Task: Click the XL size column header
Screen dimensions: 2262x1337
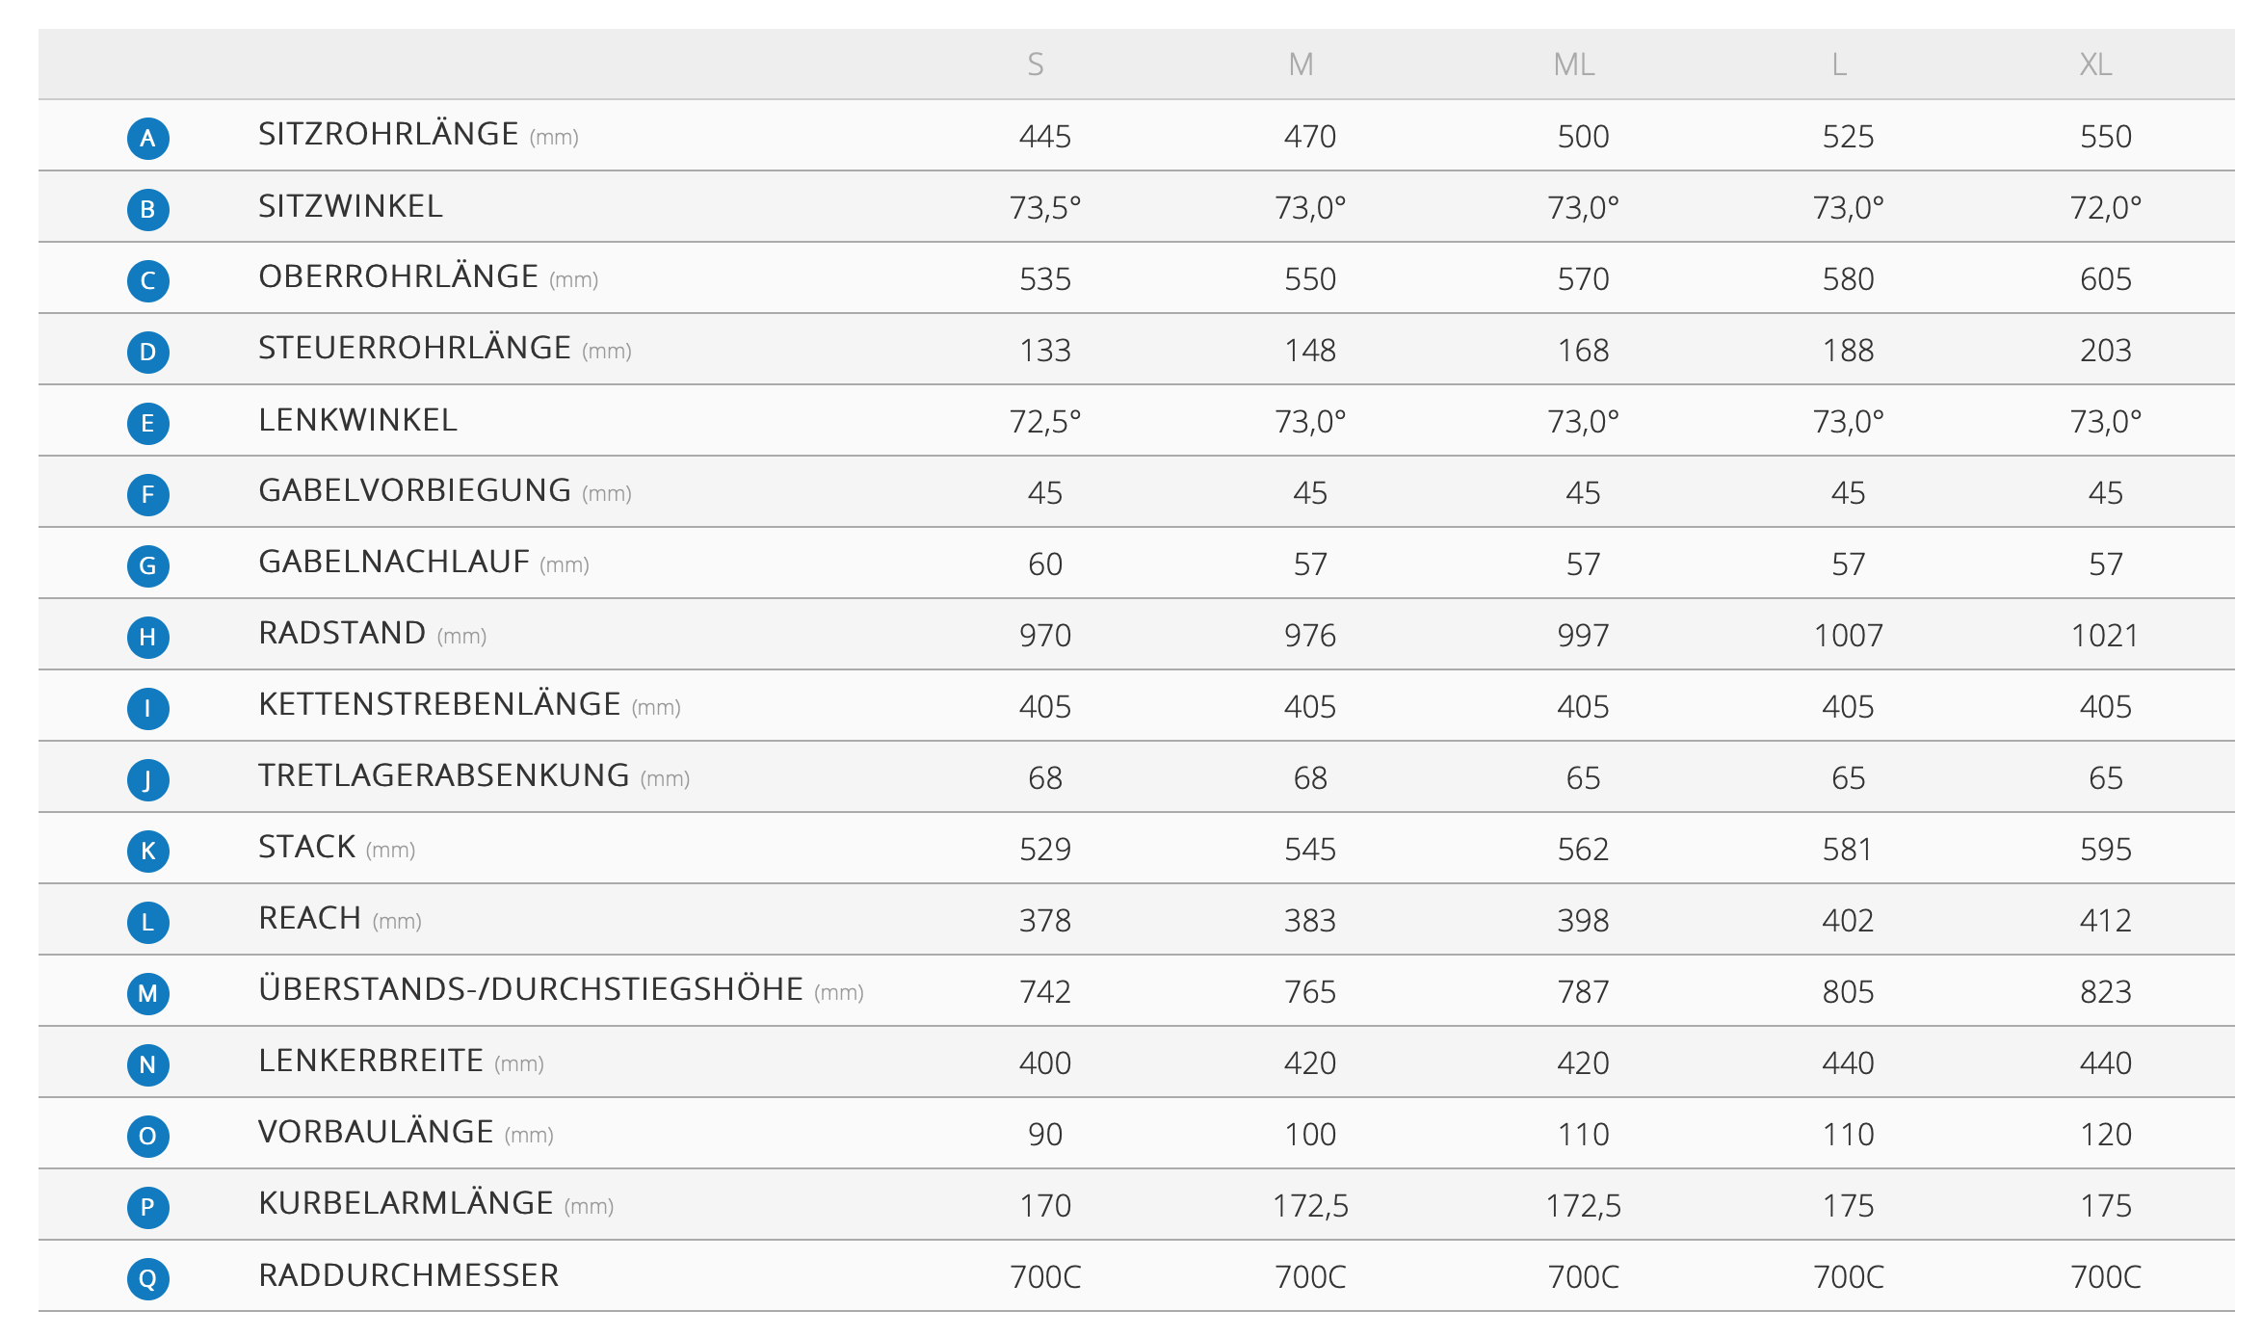Action: coord(2095,65)
